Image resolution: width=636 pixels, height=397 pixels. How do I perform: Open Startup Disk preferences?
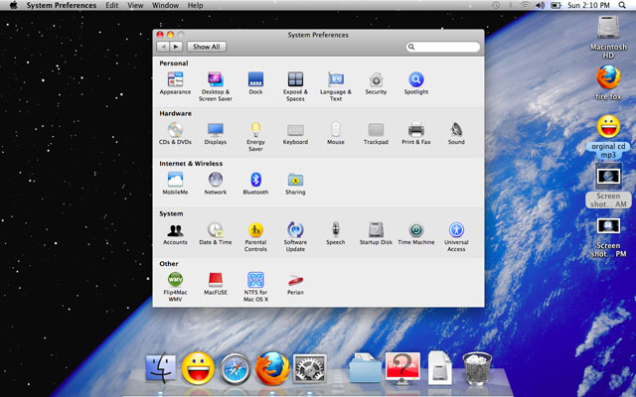(x=376, y=234)
